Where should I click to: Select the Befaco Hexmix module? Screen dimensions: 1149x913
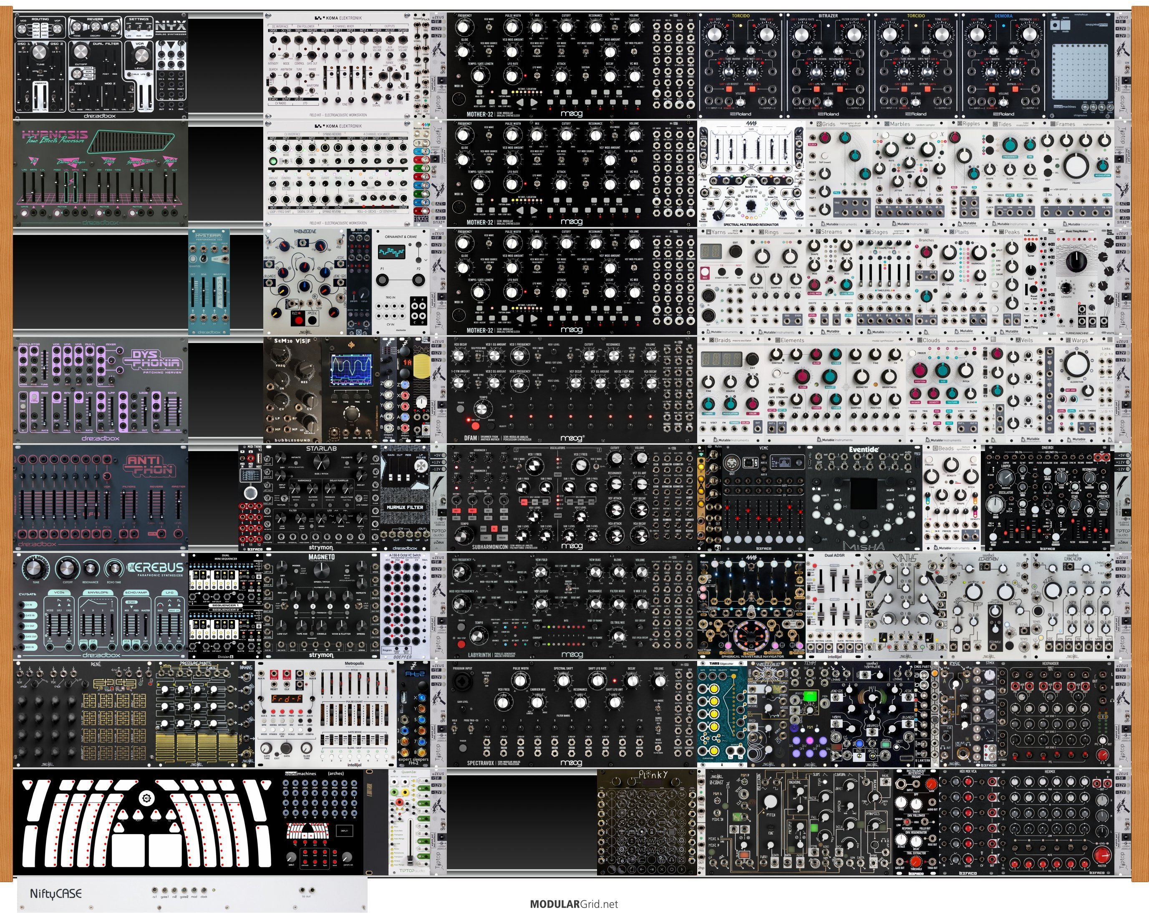pyautogui.click(x=1056, y=822)
